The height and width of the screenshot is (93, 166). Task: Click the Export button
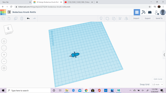148,18
